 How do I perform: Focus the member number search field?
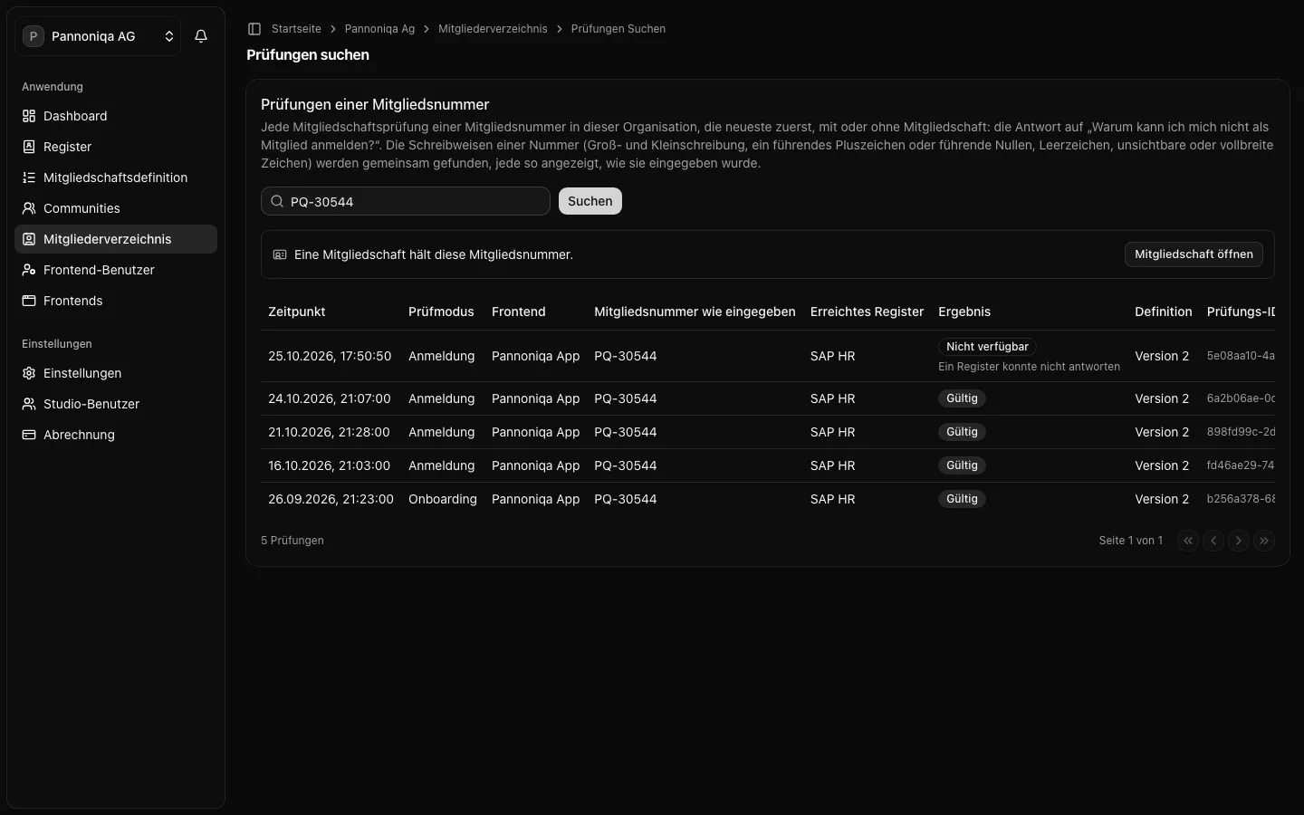[x=406, y=201]
